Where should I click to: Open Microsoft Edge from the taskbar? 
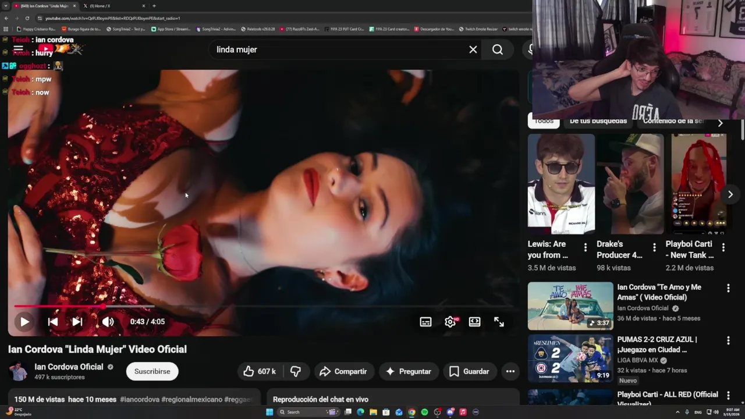click(360, 412)
